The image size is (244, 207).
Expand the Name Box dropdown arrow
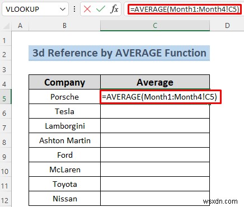[63, 9]
